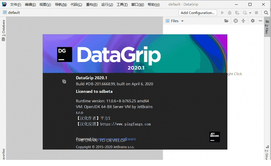This screenshot has width=271, height=166.
Task: Open the 导航(N) menu
Action: [61, 4]
